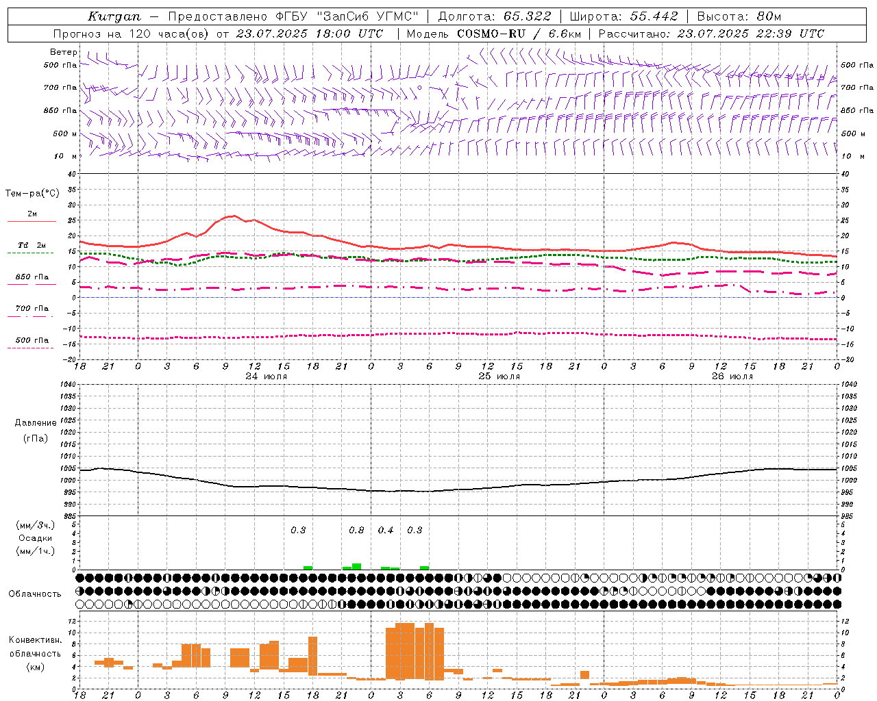Click the Конвективн. convective cloud label
Viewport: 877px width, 701px height.
coord(36,640)
